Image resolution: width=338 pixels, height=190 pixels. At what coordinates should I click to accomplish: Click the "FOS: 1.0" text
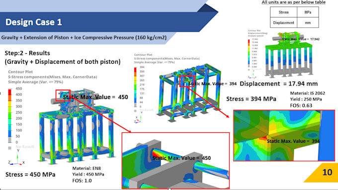click(x=82, y=181)
